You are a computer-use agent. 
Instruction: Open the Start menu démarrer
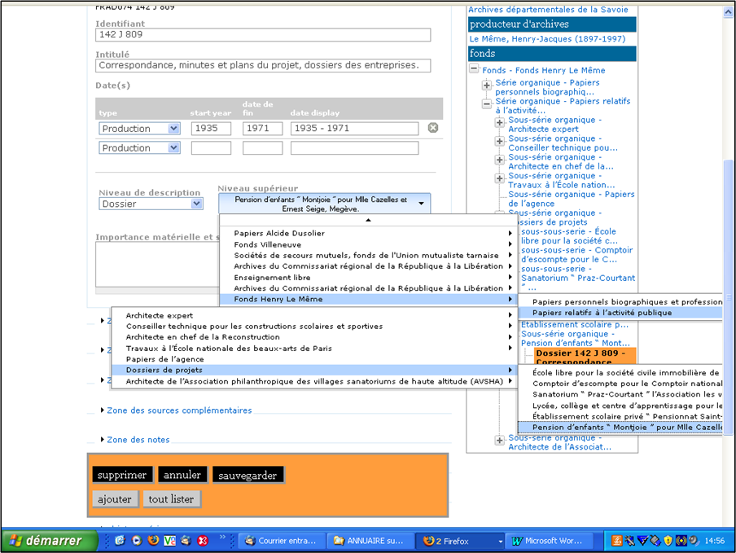tap(49, 540)
